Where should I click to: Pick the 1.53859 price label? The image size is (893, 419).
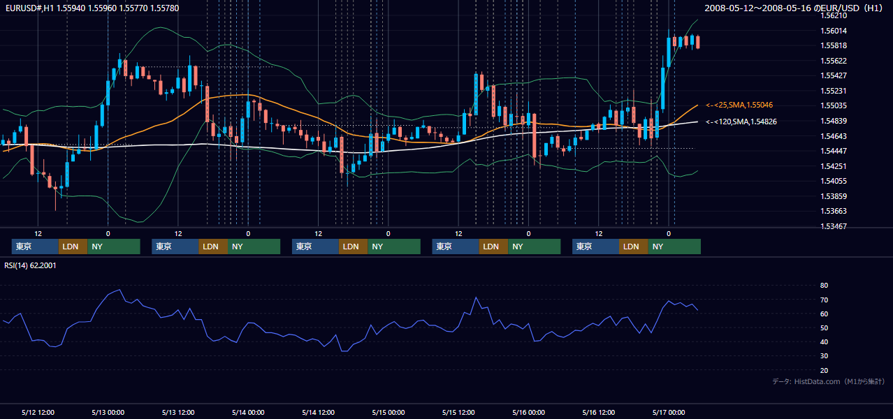tap(834, 196)
